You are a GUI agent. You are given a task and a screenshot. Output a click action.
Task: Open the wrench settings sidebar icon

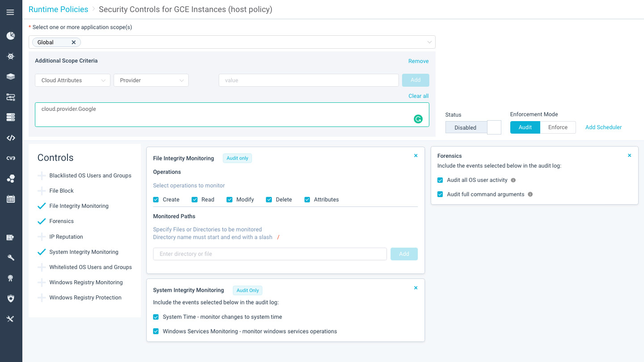[11, 258]
